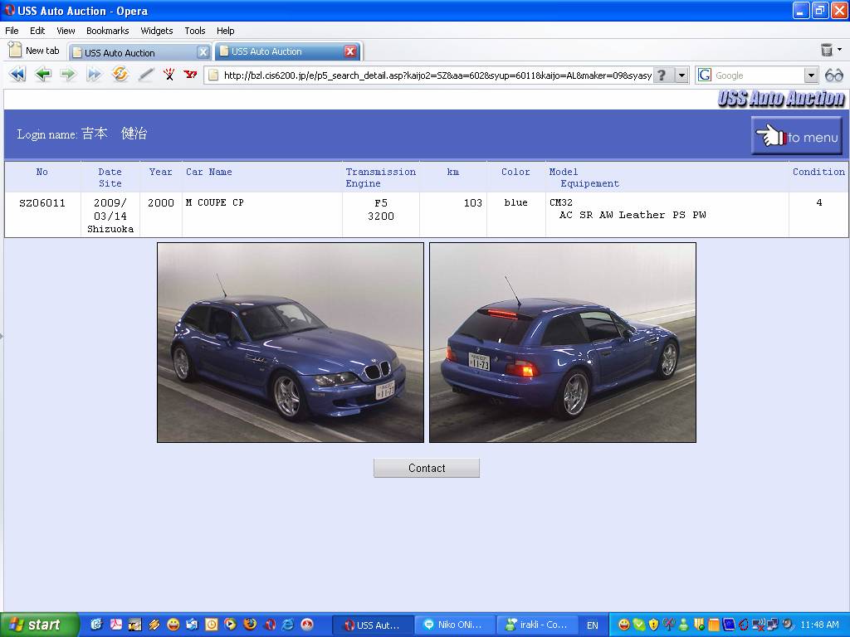Expand the address bar dropdown

pyautogui.click(x=681, y=75)
